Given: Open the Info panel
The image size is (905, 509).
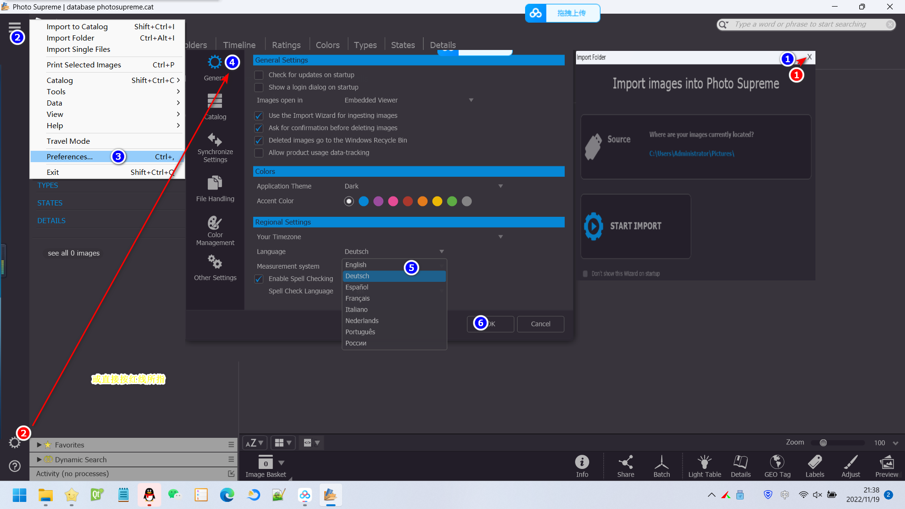Looking at the screenshot, I should point(582,466).
